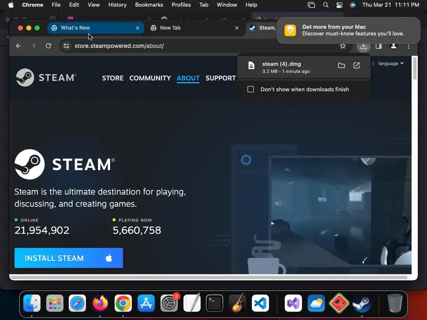Go to Steam COMMUNITY navigation link

click(x=150, y=78)
